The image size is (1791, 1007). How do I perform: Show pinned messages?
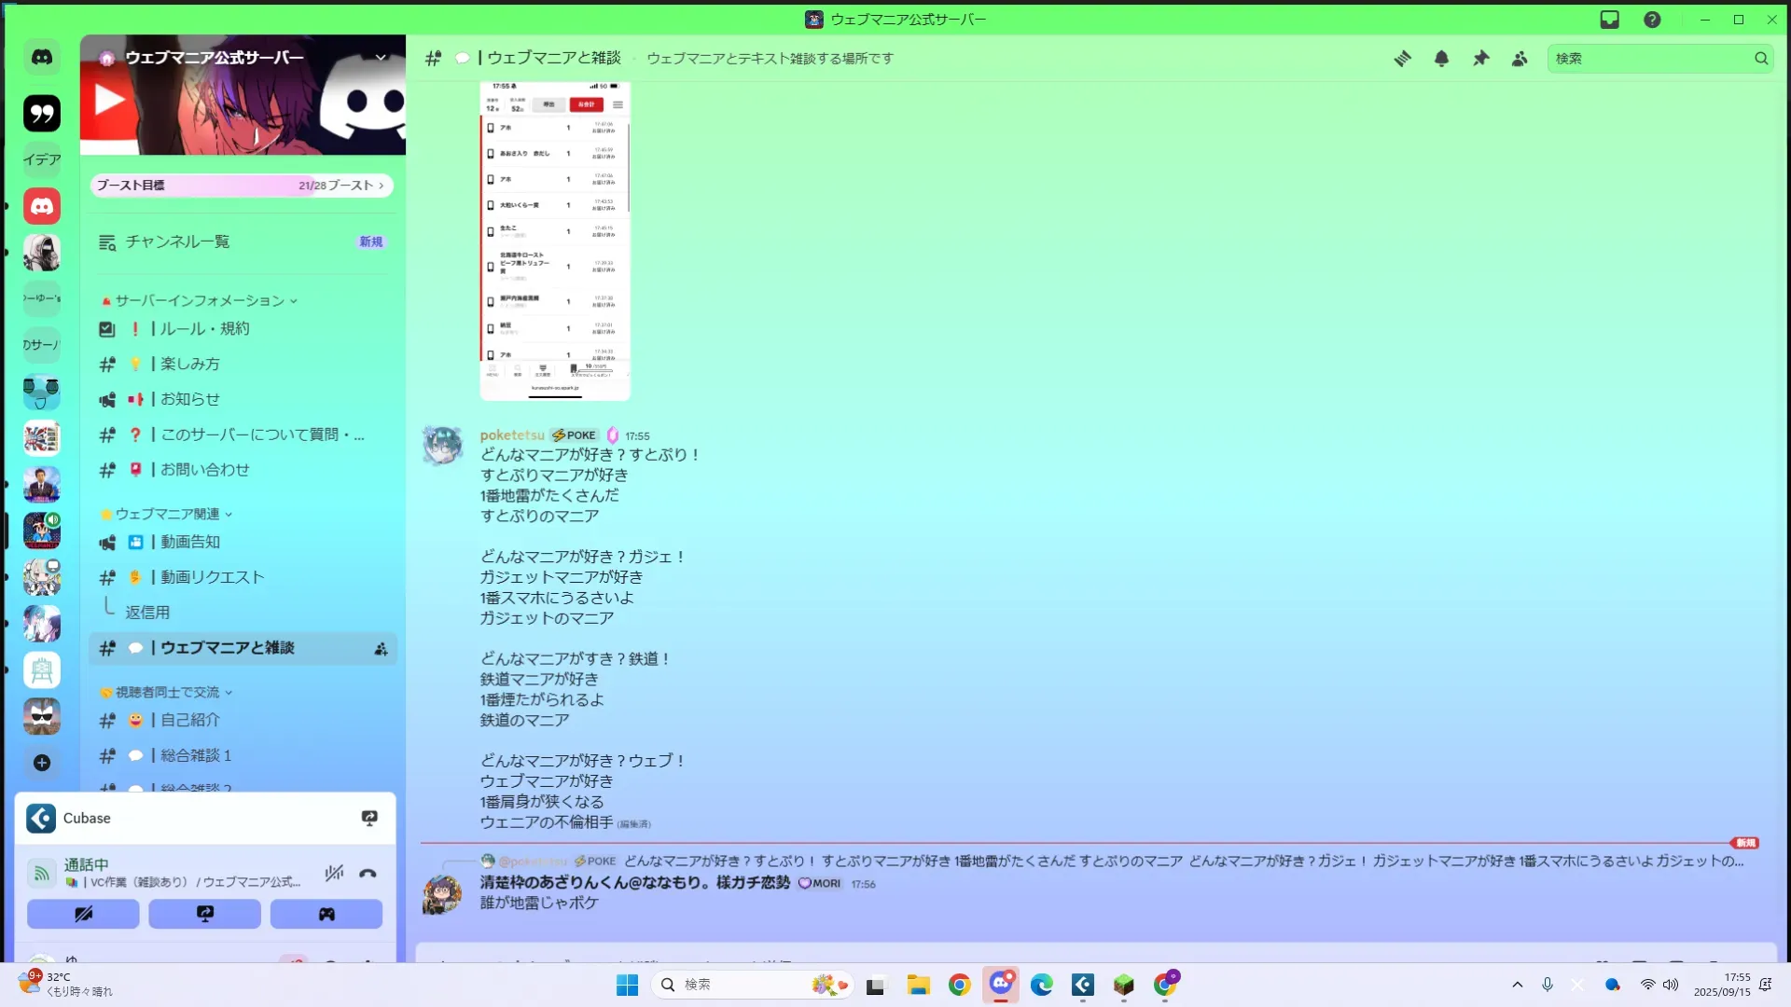coord(1480,59)
